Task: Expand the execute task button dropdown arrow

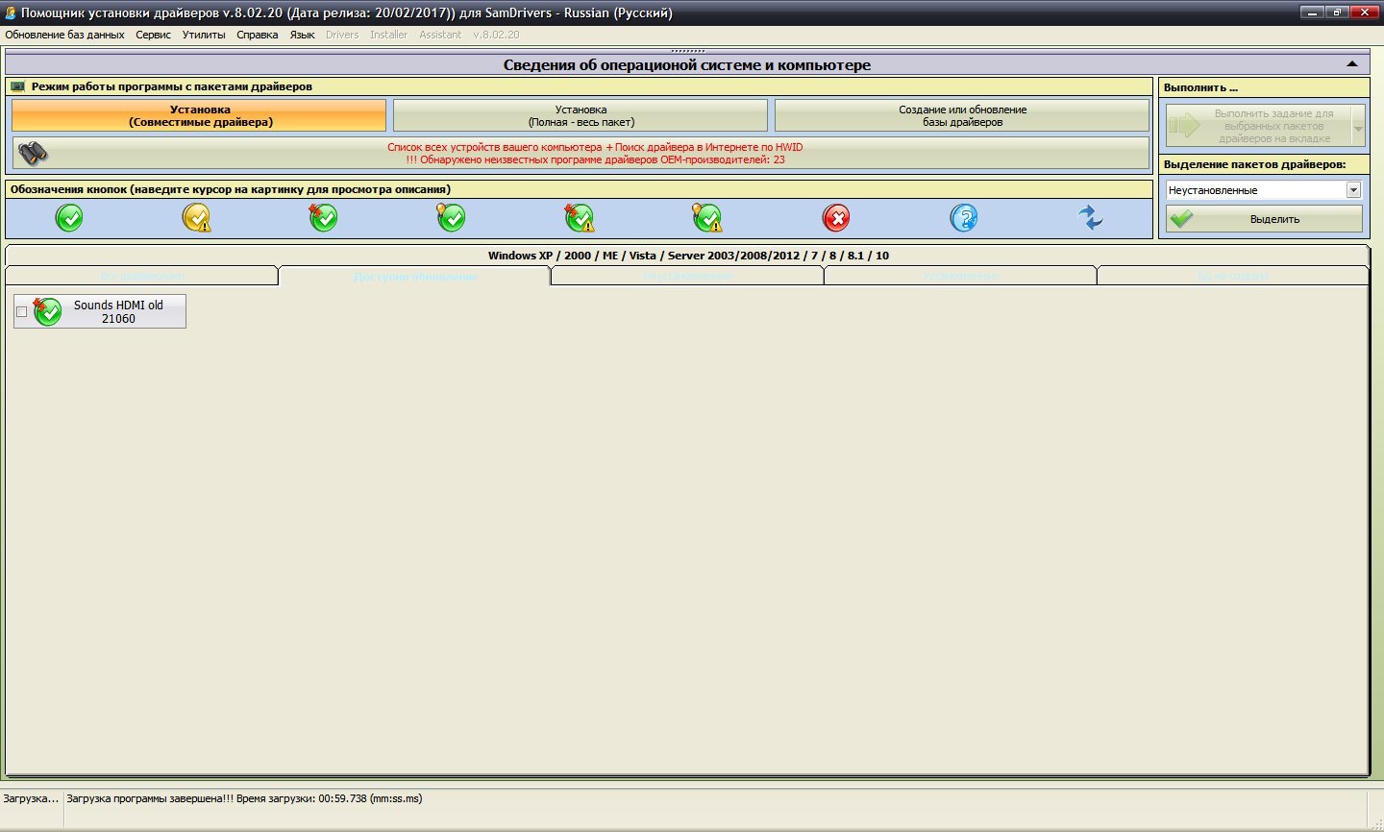Action: click(1358, 126)
